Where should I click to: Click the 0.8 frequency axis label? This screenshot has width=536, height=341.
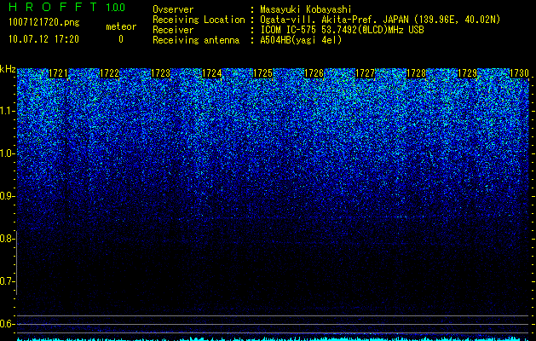[7, 239]
